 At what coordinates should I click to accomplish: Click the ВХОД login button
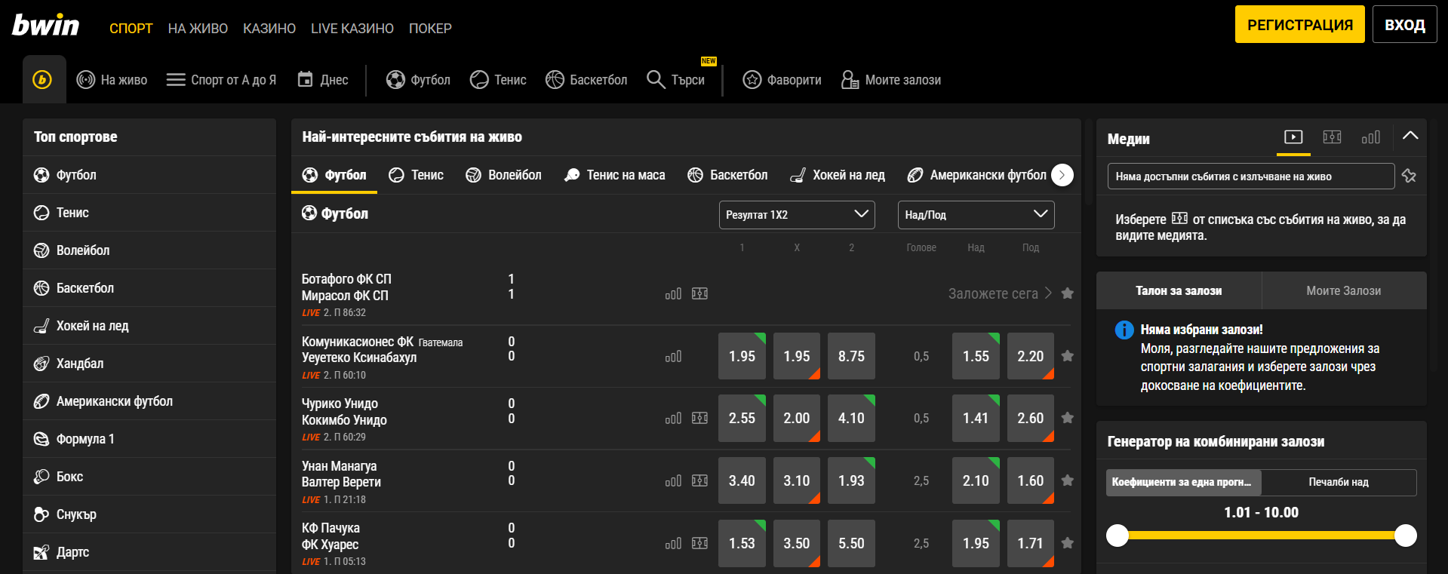(1404, 24)
